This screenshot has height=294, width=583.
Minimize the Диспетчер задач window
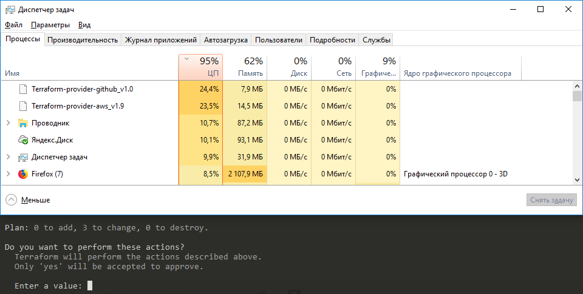(x=513, y=9)
